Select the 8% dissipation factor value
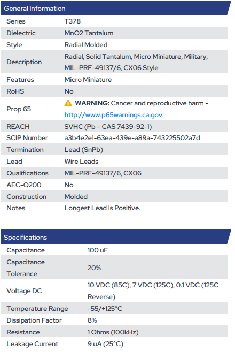The width and height of the screenshot is (235, 352). (92, 320)
